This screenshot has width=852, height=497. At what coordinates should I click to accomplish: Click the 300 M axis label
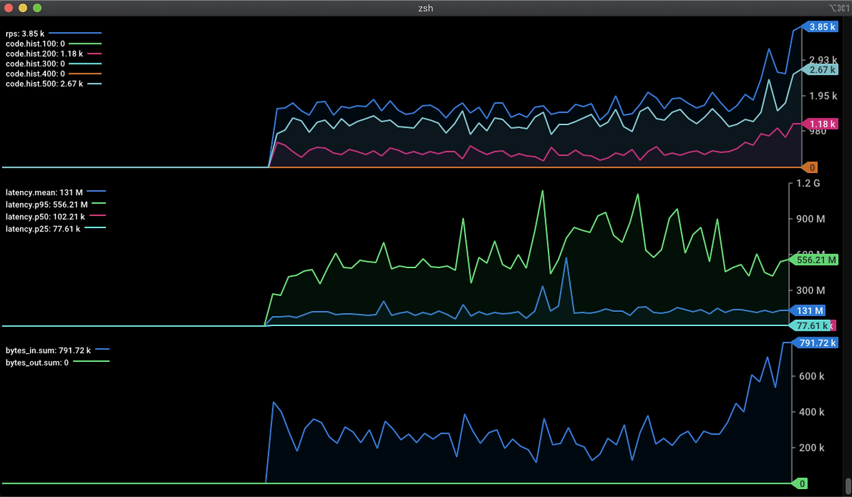pos(811,290)
